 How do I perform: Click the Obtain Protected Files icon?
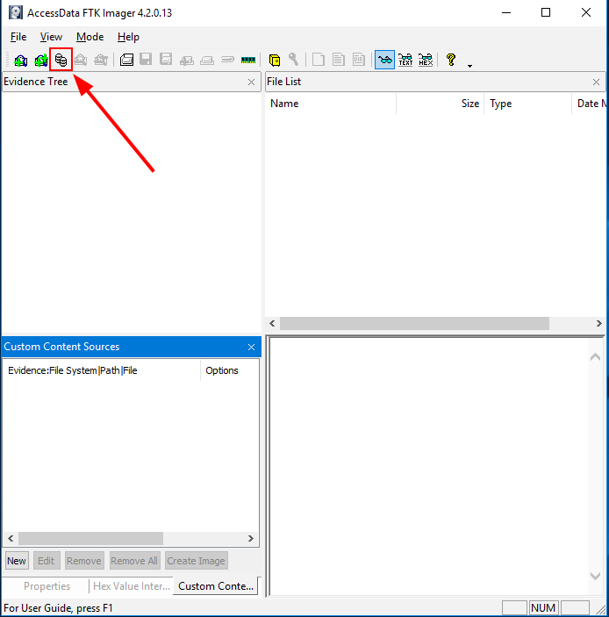tap(275, 60)
